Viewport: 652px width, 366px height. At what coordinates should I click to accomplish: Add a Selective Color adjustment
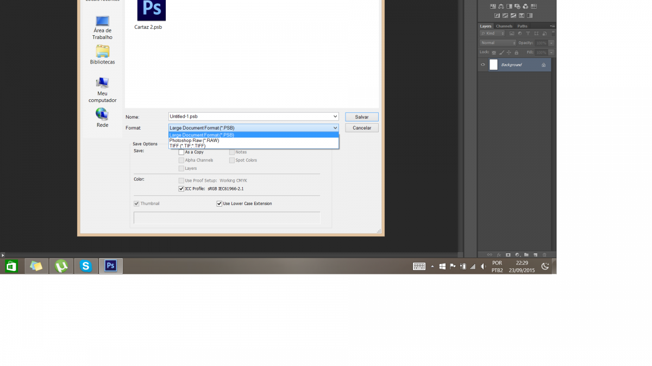[522, 16]
